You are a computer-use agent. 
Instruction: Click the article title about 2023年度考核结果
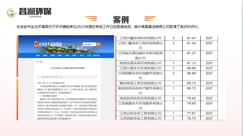point(67,68)
